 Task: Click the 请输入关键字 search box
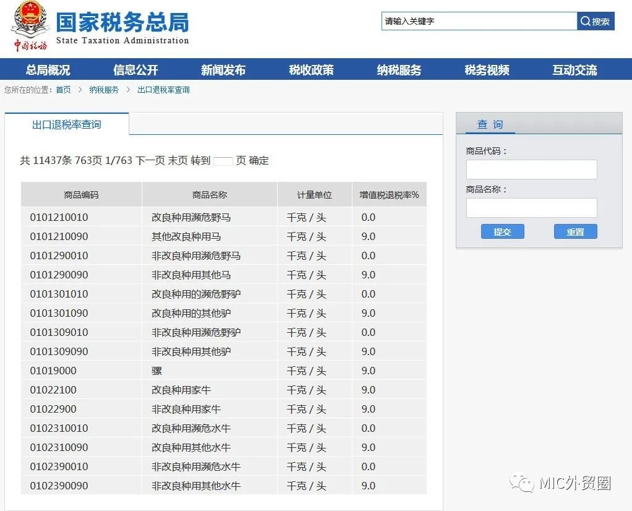point(478,21)
